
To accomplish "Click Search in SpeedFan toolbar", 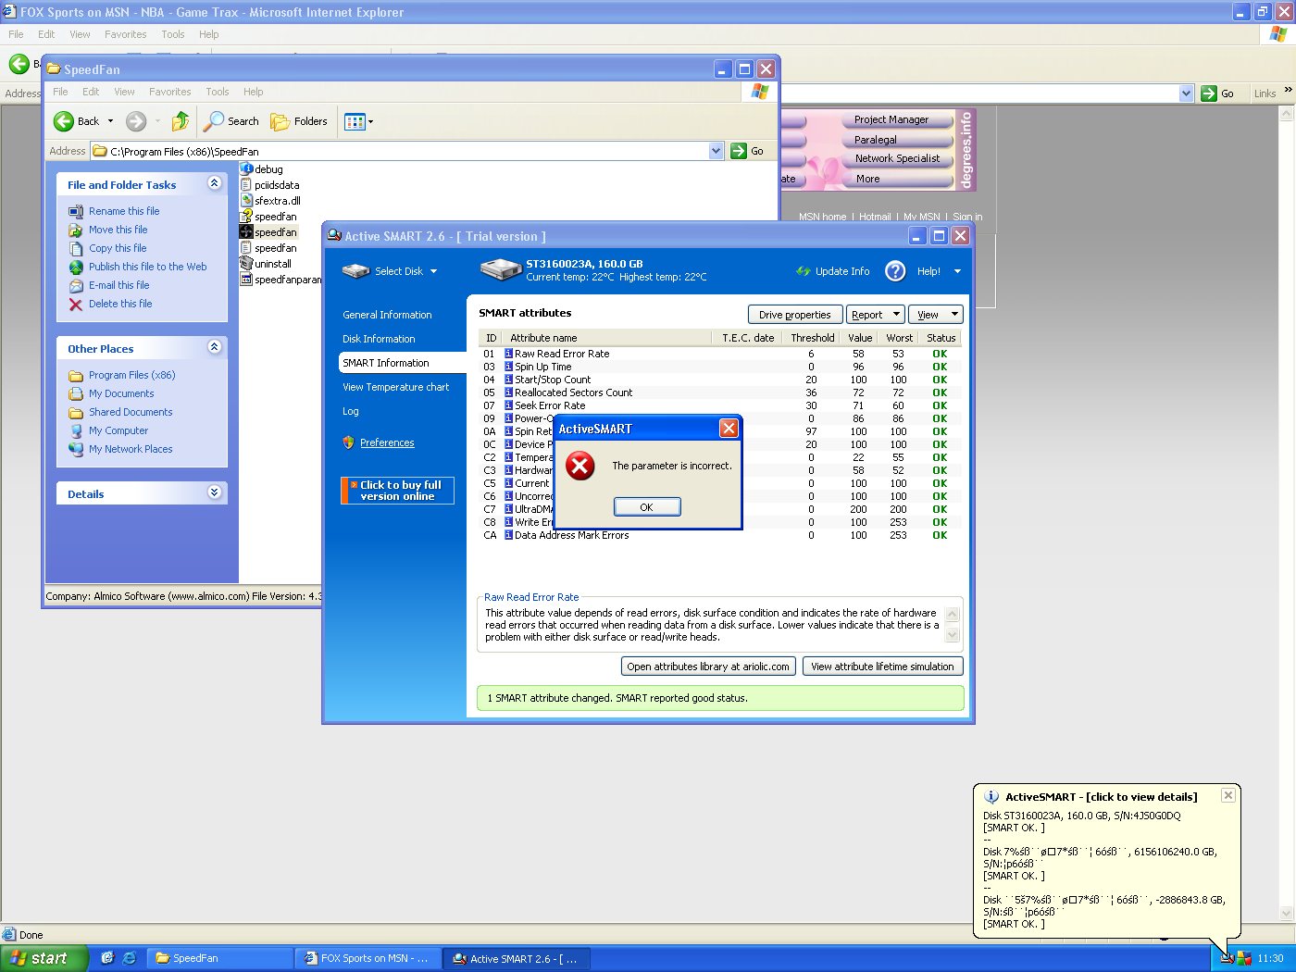I will [x=231, y=121].
